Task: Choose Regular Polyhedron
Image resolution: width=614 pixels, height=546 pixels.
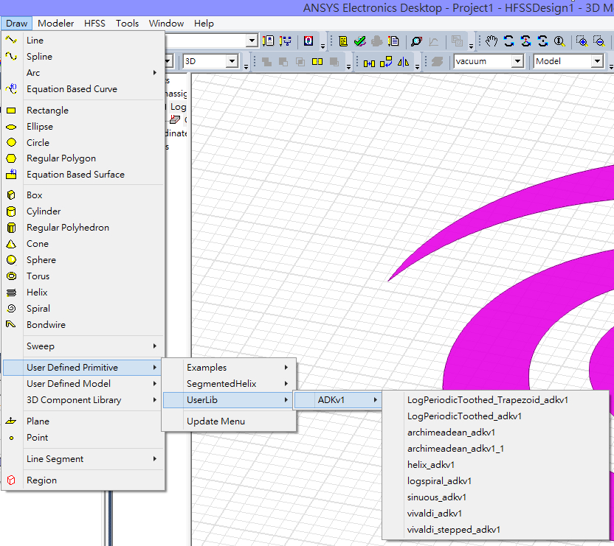Action: click(x=83, y=227)
